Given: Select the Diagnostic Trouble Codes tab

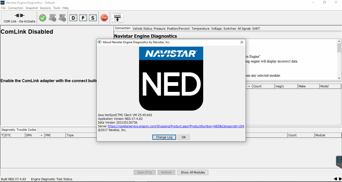Looking at the screenshot, I should tap(19, 130).
